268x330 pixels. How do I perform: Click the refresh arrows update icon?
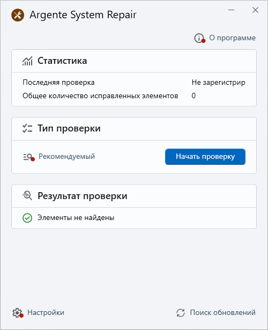[x=181, y=313]
